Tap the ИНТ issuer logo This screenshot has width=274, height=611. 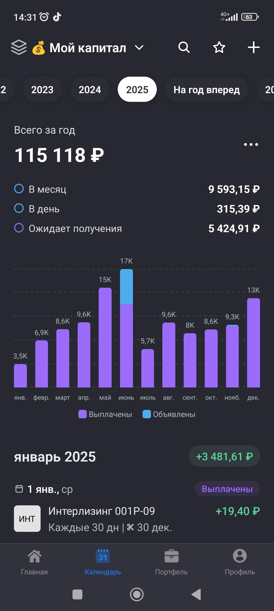point(27,519)
